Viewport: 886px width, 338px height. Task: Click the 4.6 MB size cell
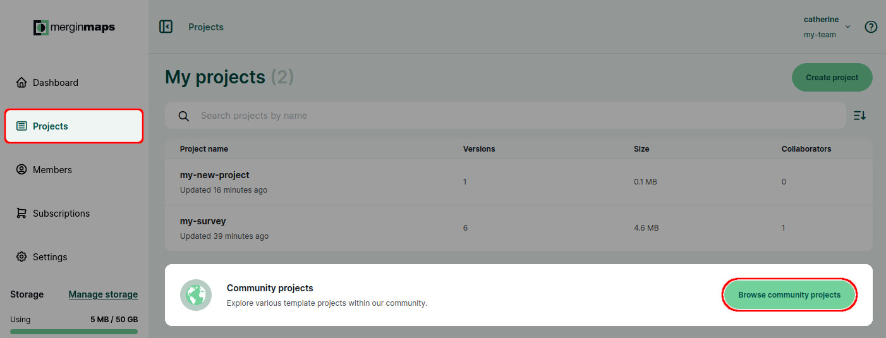click(x=646, y=228)
